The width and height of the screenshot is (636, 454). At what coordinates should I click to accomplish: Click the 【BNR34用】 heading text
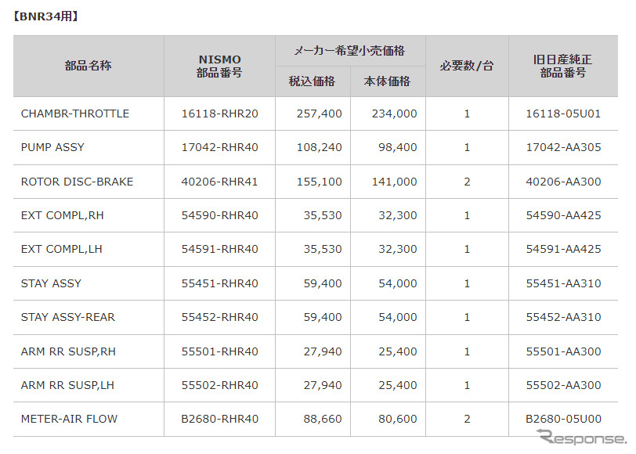(45, 15)
